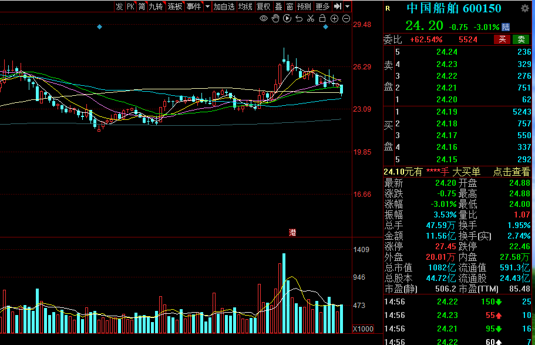Image resolution: width=535 pixels, height=345 pixels.
Task: Select the scissors cut tool
Action: (x=311, y=19)
